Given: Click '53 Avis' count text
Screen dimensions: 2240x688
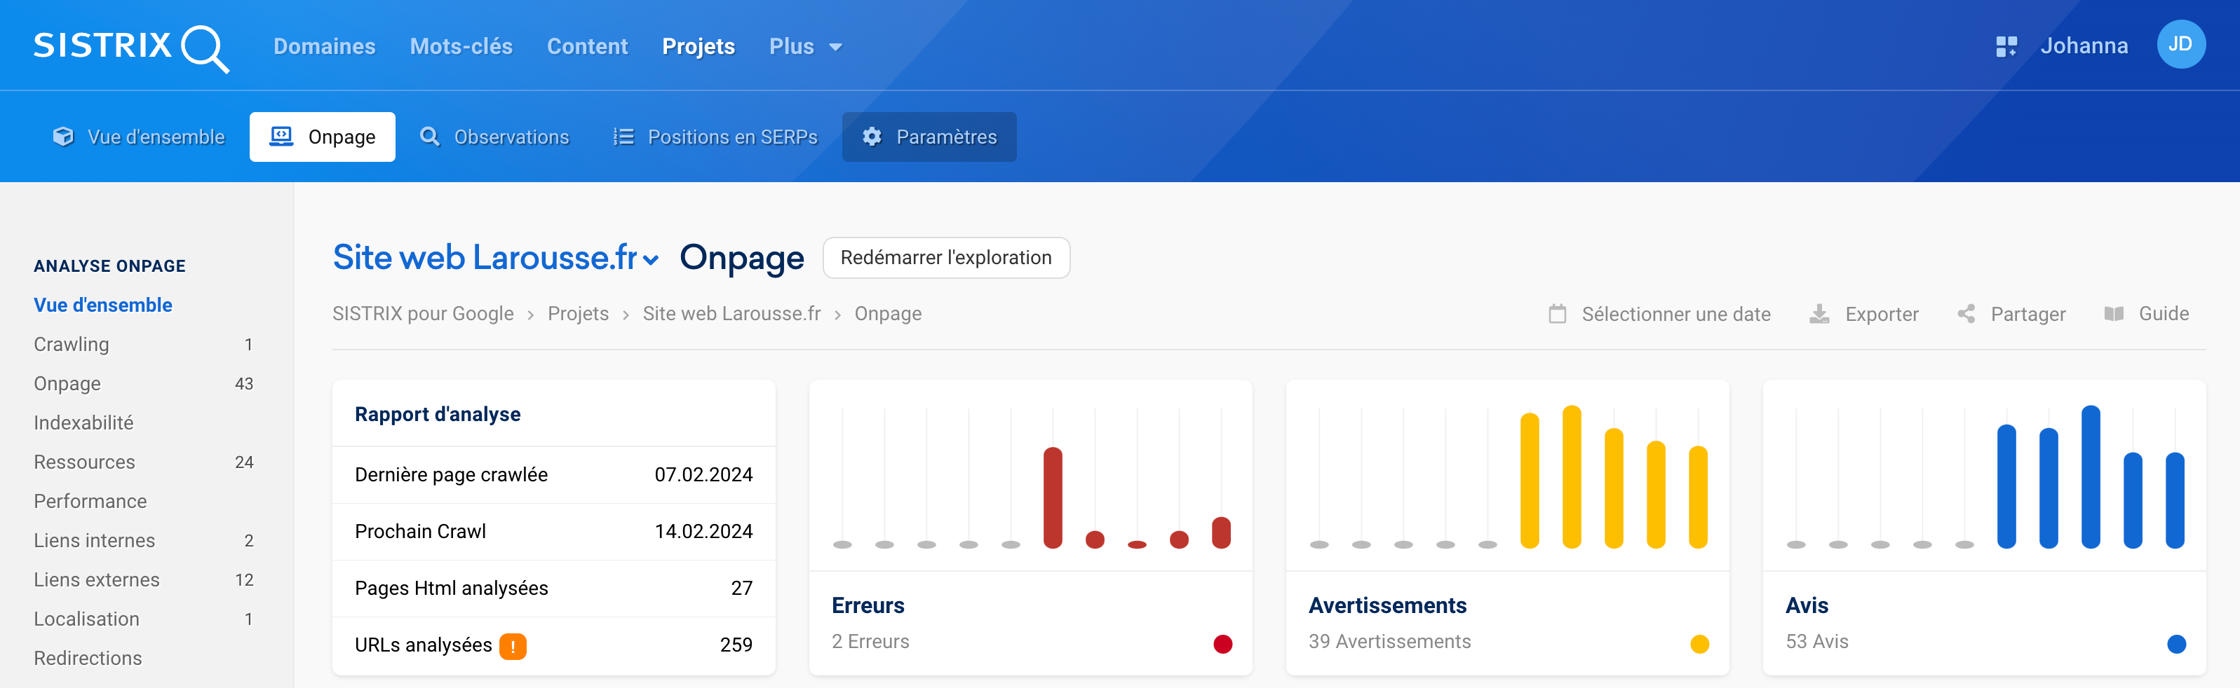Looking at the screenshot, I should pyautogui.click(x=1816, y=641).
